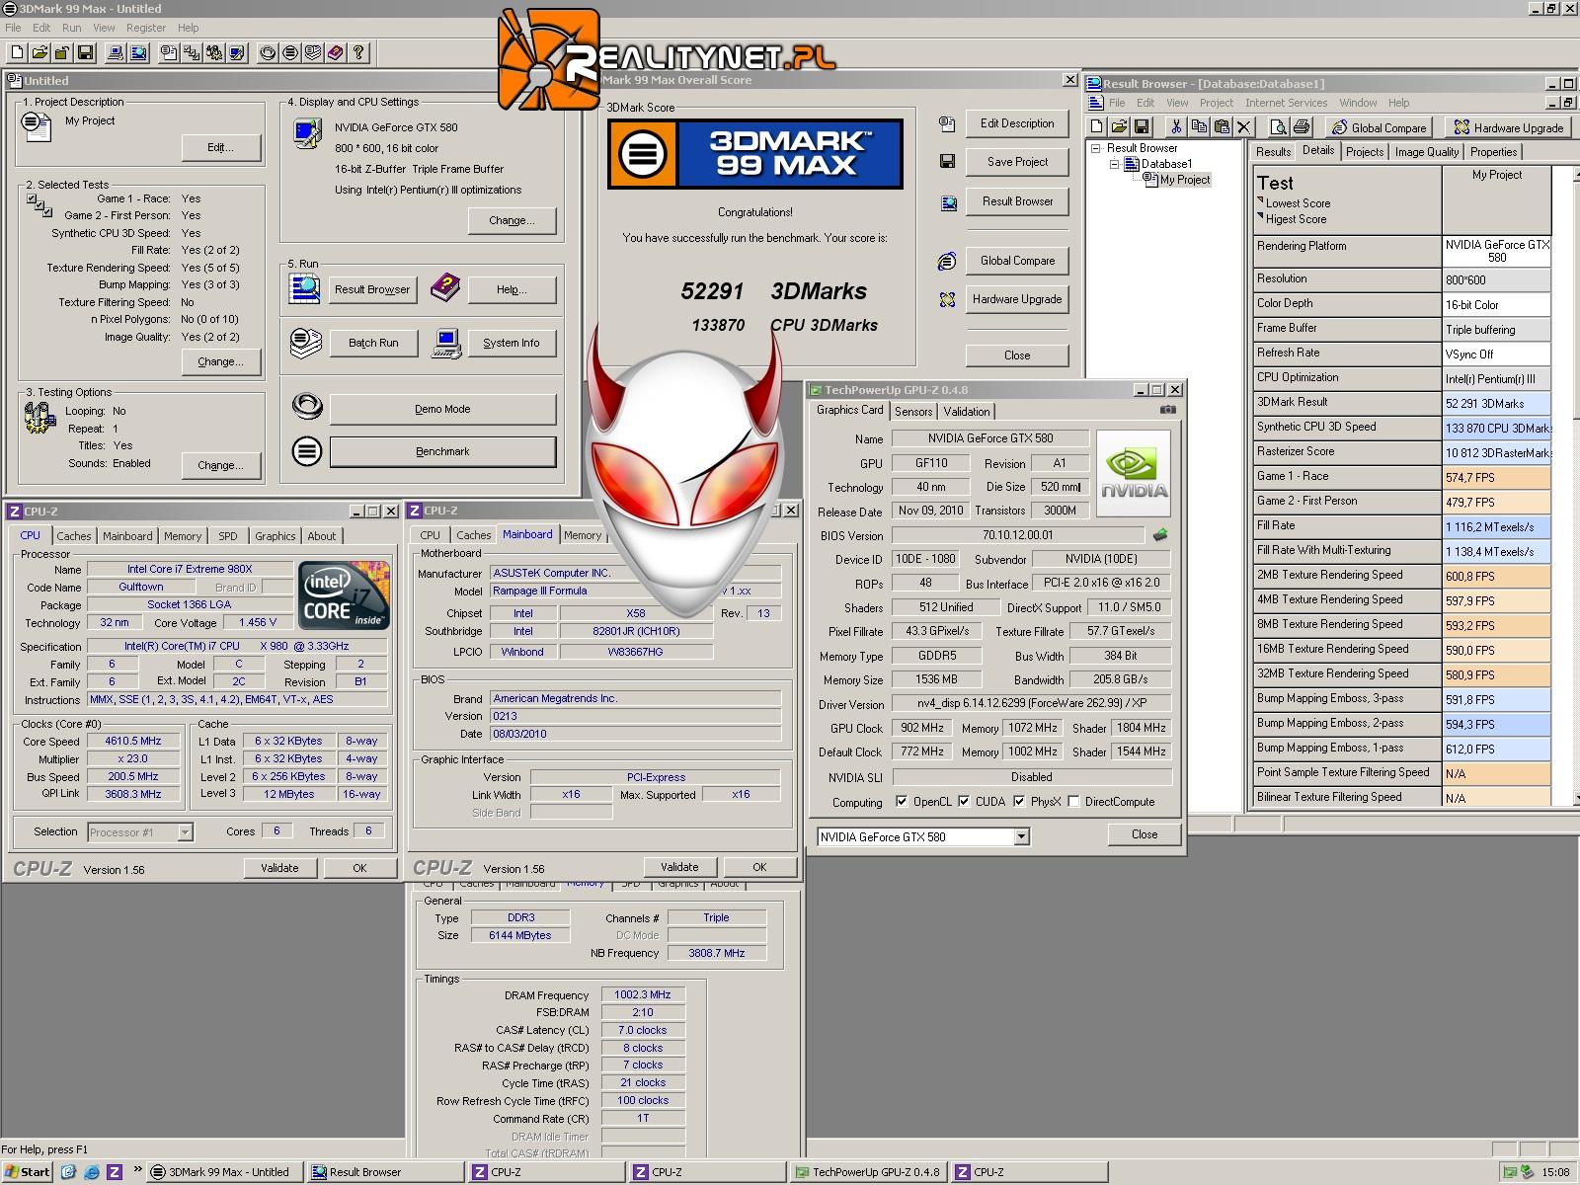The height and width of the screenshot is (1185, 1580).
Task: Click Change button under Display and CPU Settings
Action: (512, 220)
